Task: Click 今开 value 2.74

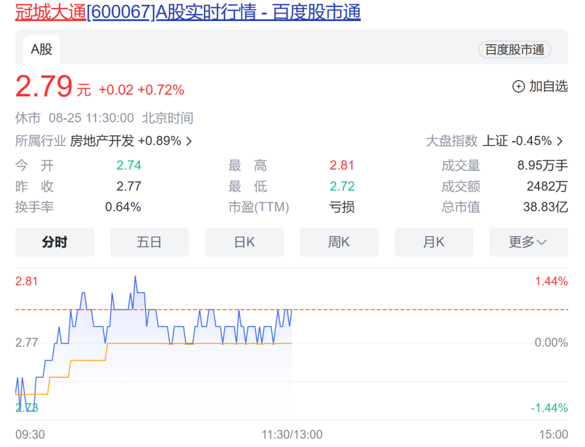Action: point(129,165)
